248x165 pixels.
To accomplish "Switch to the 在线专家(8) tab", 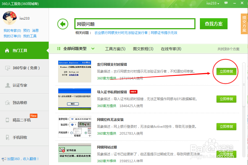I will coord(171,49).
